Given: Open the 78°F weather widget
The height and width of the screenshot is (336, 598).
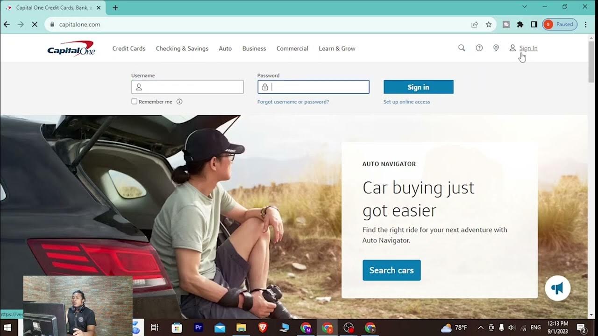Looking at the screenshot, I should coord(454,328).
